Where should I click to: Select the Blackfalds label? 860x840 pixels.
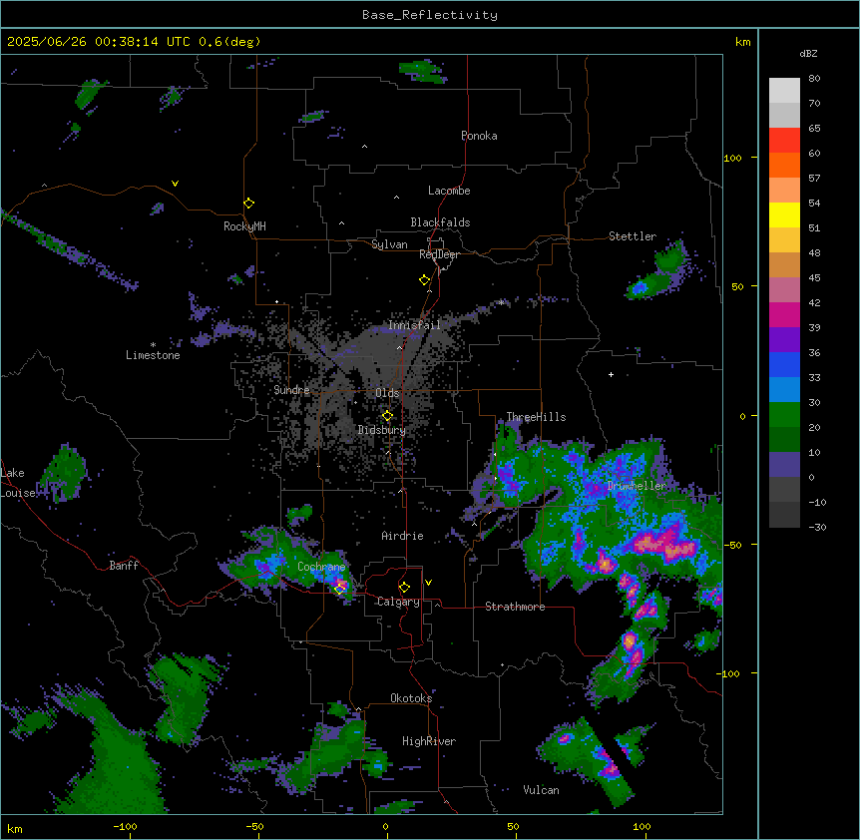coord(440,222)
